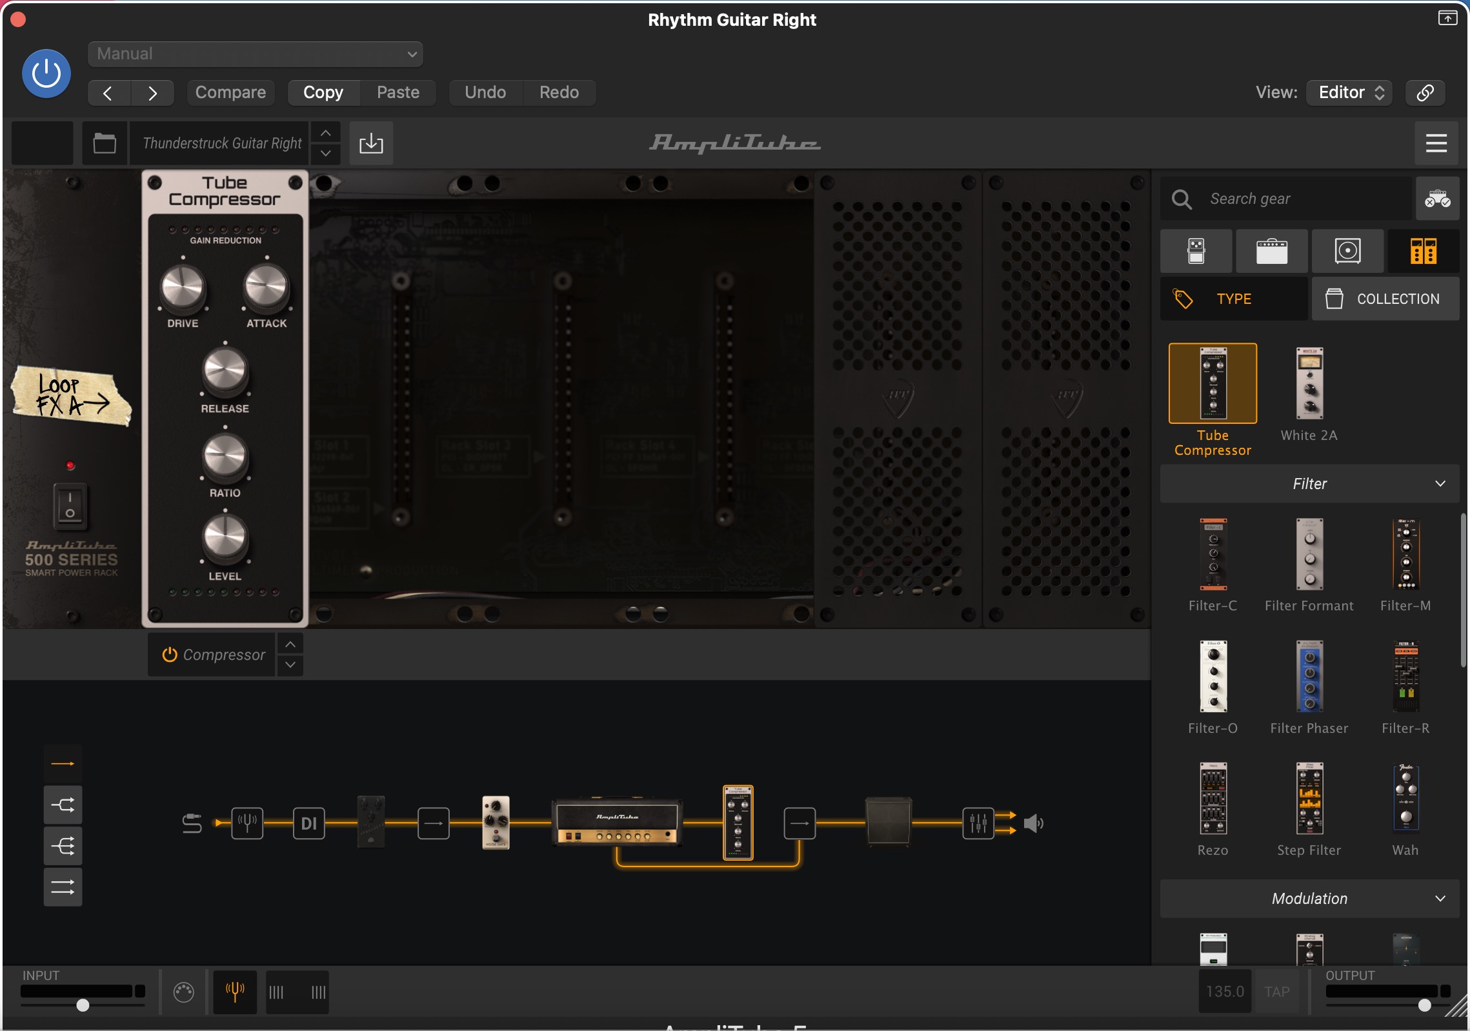The width and height of the screenshot is (1470, 1031).
Task: Step preset up with arrow beside preset name
Action: (326, 133)
